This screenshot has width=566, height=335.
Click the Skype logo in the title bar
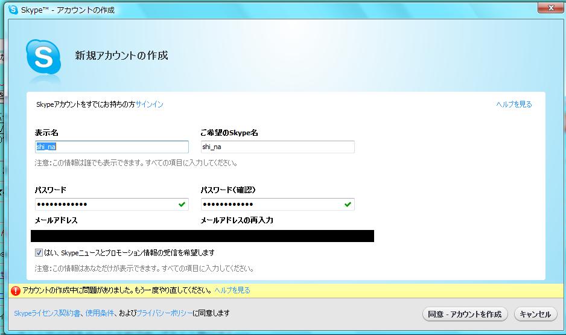13,10
